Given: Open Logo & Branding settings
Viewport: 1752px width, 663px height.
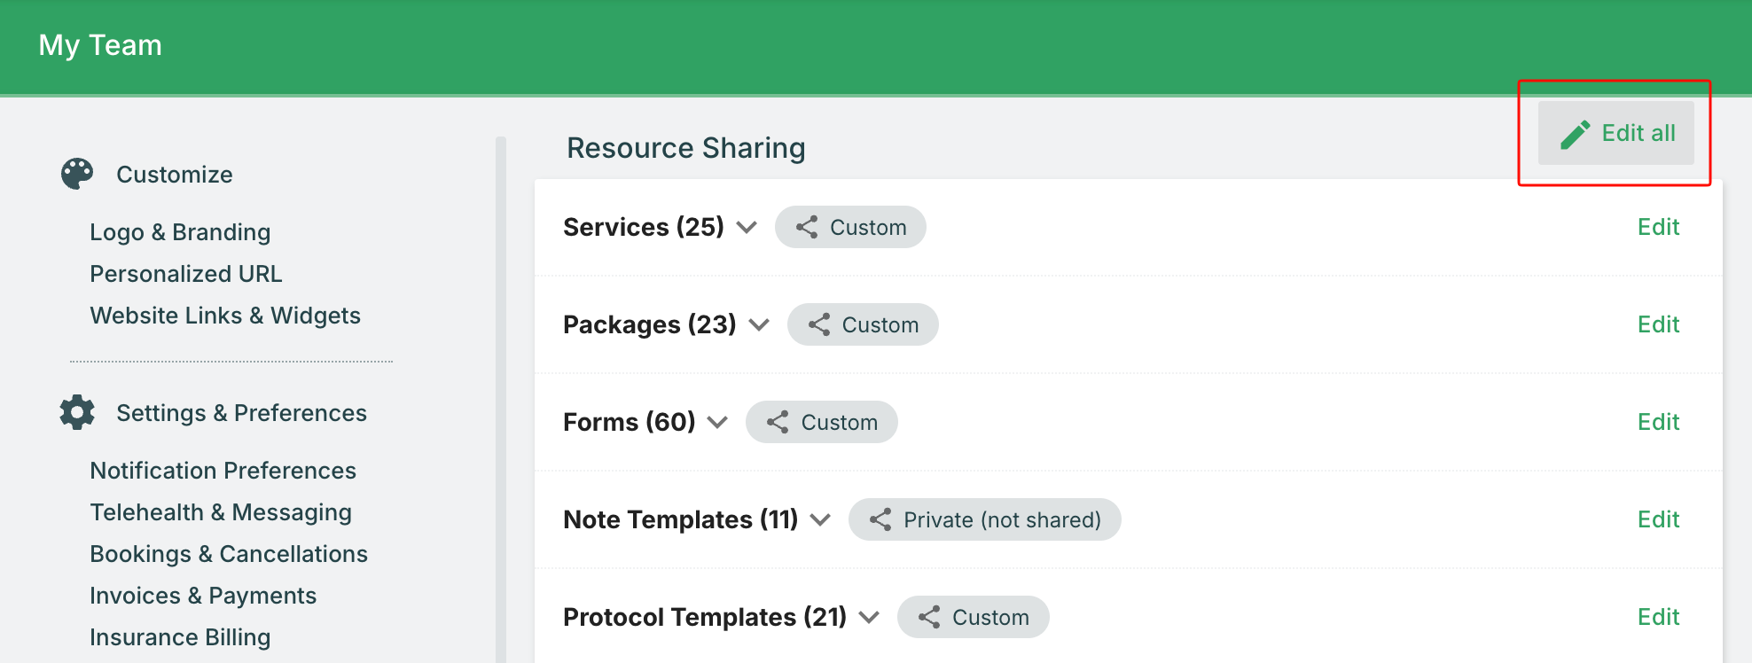Looking at the screenshot, I should pyautogui.click(x=180, y=232).
